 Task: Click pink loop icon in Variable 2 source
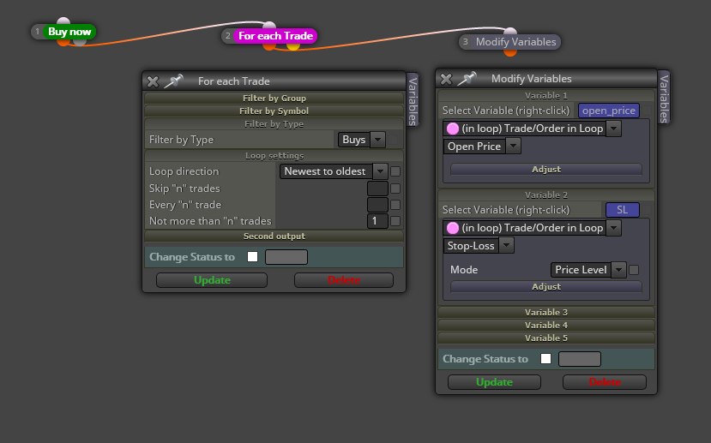453,228
